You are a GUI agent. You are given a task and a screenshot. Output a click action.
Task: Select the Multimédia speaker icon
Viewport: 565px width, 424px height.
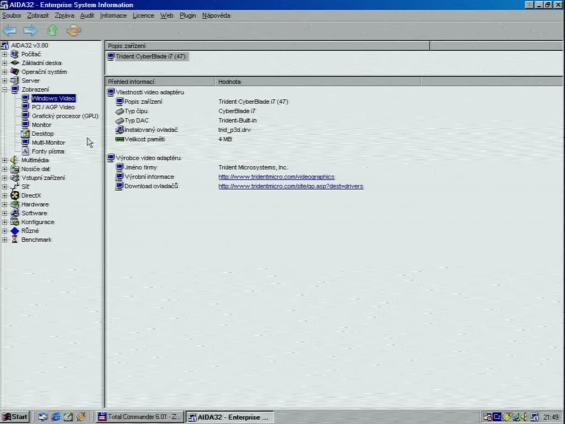pyautogui.click(x=14, y=160)
